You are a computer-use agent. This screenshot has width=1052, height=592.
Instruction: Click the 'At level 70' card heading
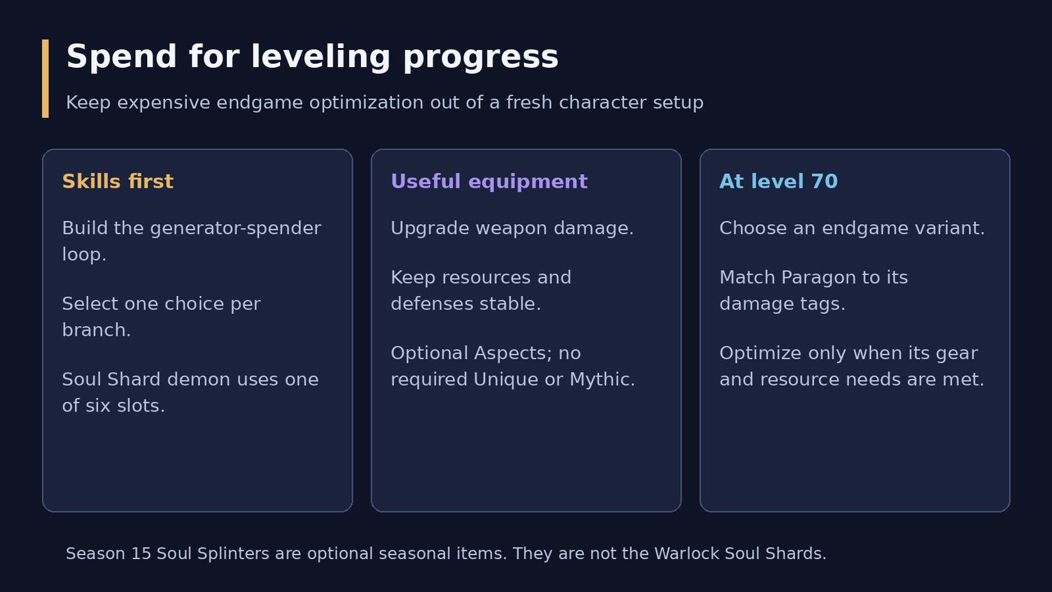(779, 182)
